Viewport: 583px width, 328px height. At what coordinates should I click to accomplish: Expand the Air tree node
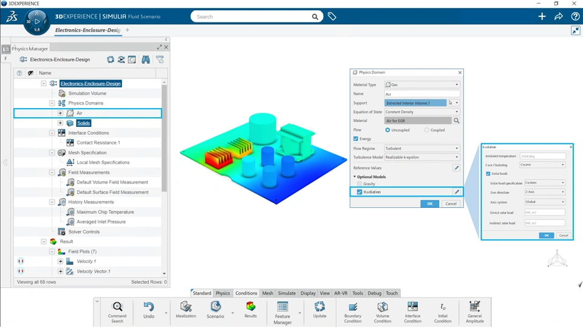tap(60, 113)
